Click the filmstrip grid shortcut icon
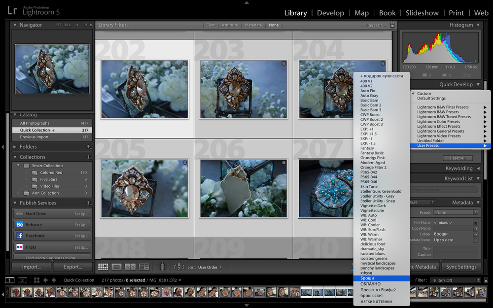The image size is (493, 308). [x=37, y=280]
